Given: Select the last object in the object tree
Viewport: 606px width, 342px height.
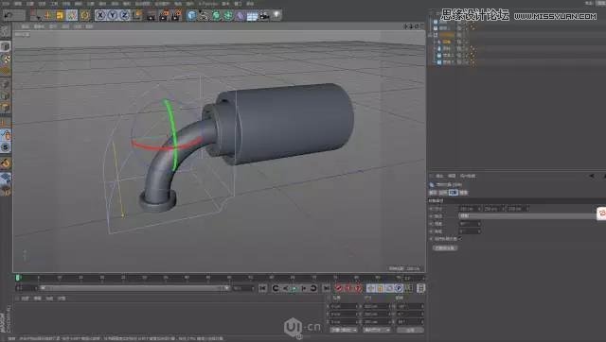Looking at the screenshot, I should [x=448, y=62].
